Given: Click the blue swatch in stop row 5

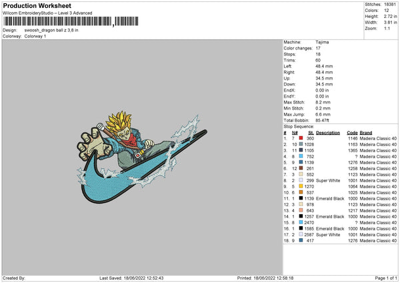Looking at the screenshot, I should tap(301, 162).
